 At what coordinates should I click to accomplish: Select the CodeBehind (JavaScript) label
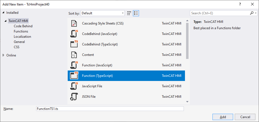pyautogui.click(x=100, y=34)
